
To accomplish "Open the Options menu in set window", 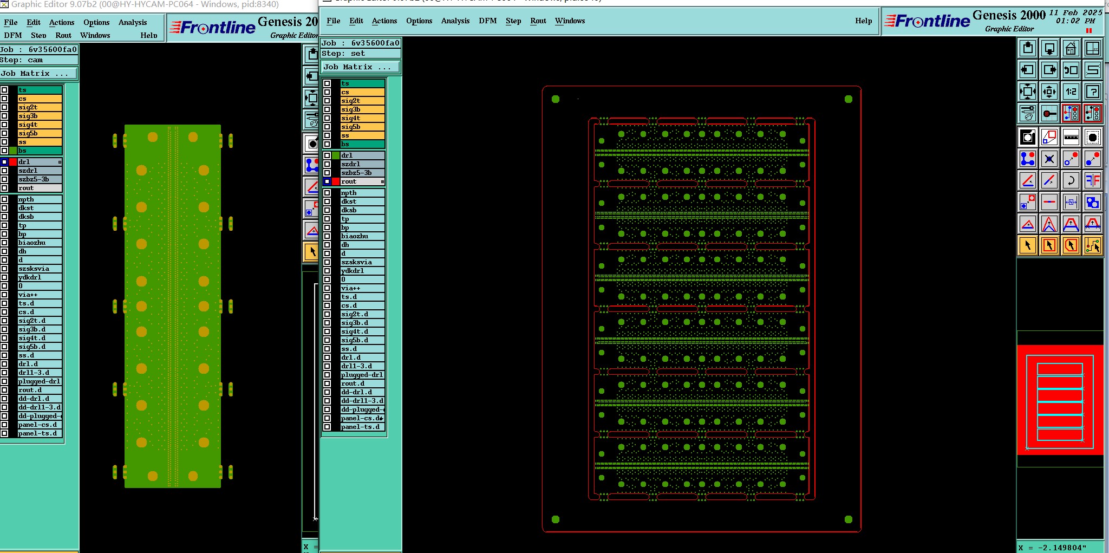I will click(x=419, y=21).
